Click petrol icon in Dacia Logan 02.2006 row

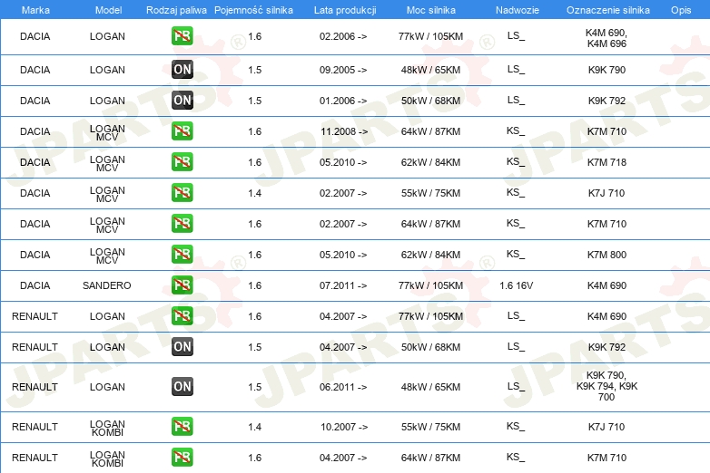click(x=182, y=36)
